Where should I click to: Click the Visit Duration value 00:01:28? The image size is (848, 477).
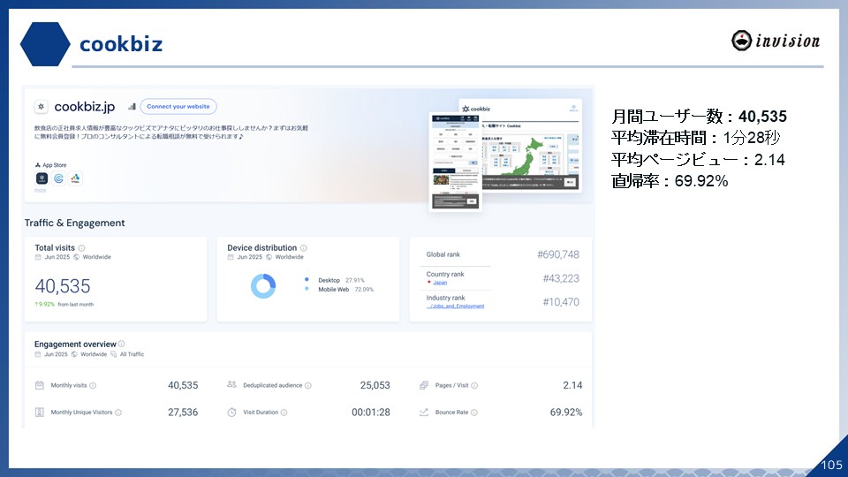point(370,413)
